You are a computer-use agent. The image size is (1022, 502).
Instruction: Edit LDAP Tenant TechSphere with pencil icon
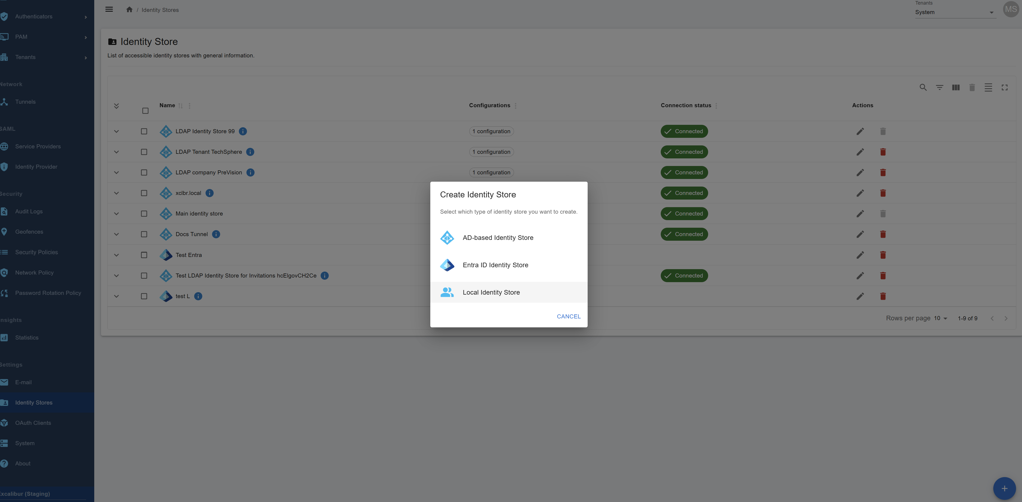[860, 152]
